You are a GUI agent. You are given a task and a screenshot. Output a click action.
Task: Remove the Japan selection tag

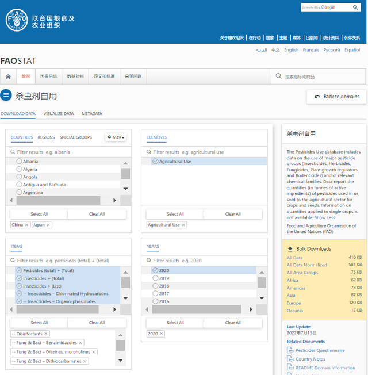[x=48, y=225]
